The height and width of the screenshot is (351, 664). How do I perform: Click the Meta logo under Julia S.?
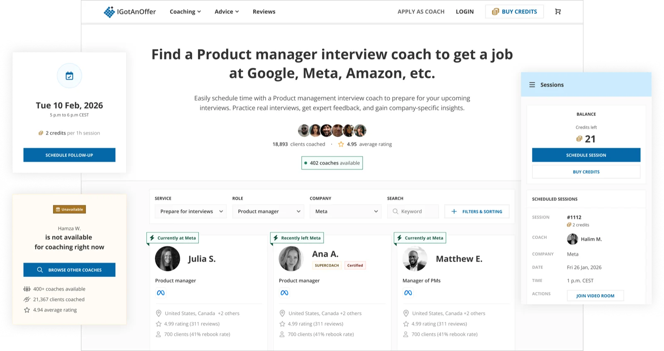click(x=161, y=293)
